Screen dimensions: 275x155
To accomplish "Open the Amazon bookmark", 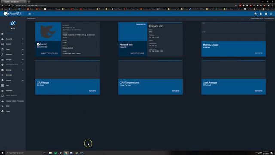I will click(x=48, y=9).
